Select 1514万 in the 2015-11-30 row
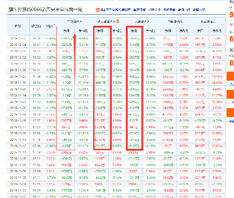Viewport: 234px width, 198px height. (134, 70)
